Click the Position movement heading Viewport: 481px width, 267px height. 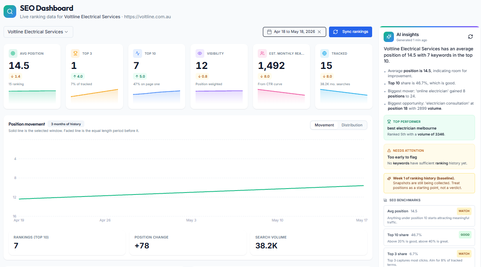coord(27,124)
